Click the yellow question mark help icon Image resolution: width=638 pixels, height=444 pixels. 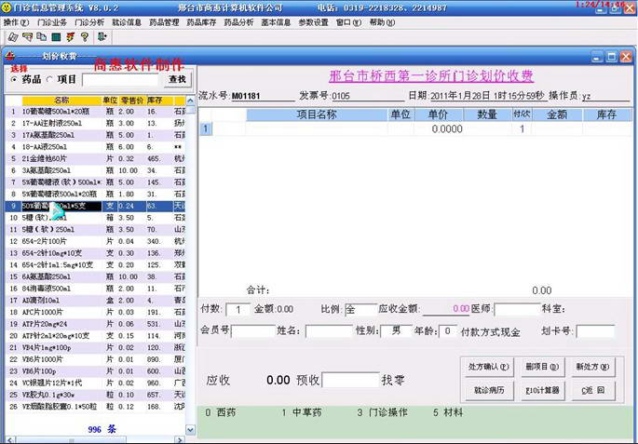click(85, 37)
